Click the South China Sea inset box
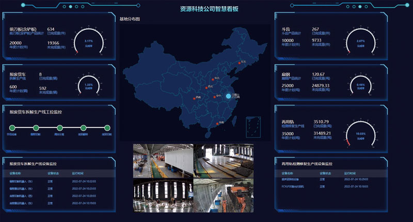Screen dimensions: 413x222 coord(252,125)
